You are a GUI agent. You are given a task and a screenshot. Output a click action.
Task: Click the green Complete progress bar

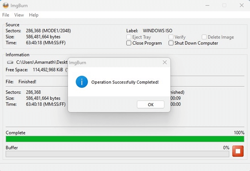pyautogui.click(x=125, y=139)
